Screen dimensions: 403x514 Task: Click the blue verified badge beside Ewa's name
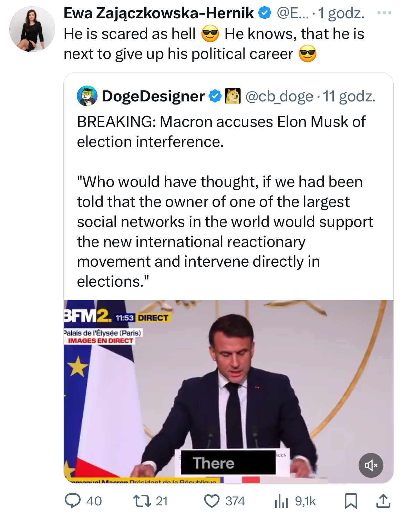[x=265, y=13]
